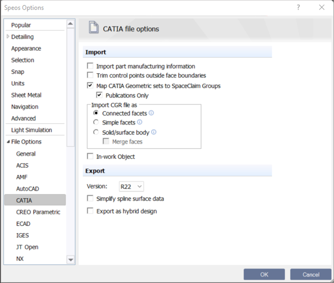Check Simplify spline surface data
This screenshot has height=283, width=334.
point(90,199)
